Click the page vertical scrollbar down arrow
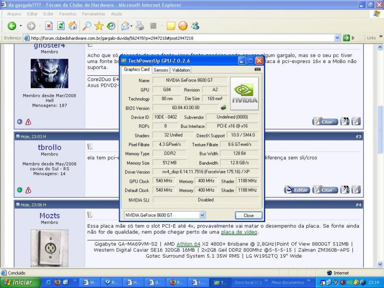This screenshot has height=288, width=384. [x=380, y=264]
